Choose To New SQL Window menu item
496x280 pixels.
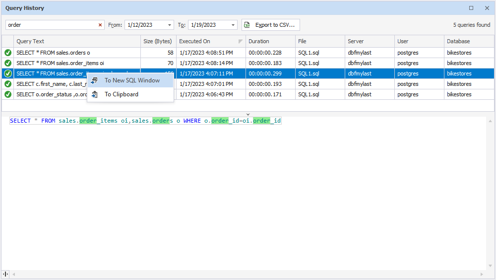(x=131, y=80)
